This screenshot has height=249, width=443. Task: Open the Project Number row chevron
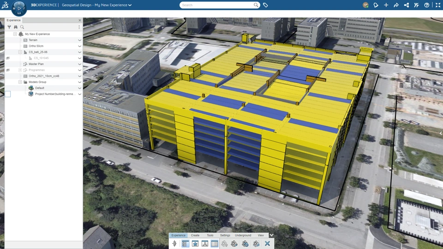tap(79, 94)
